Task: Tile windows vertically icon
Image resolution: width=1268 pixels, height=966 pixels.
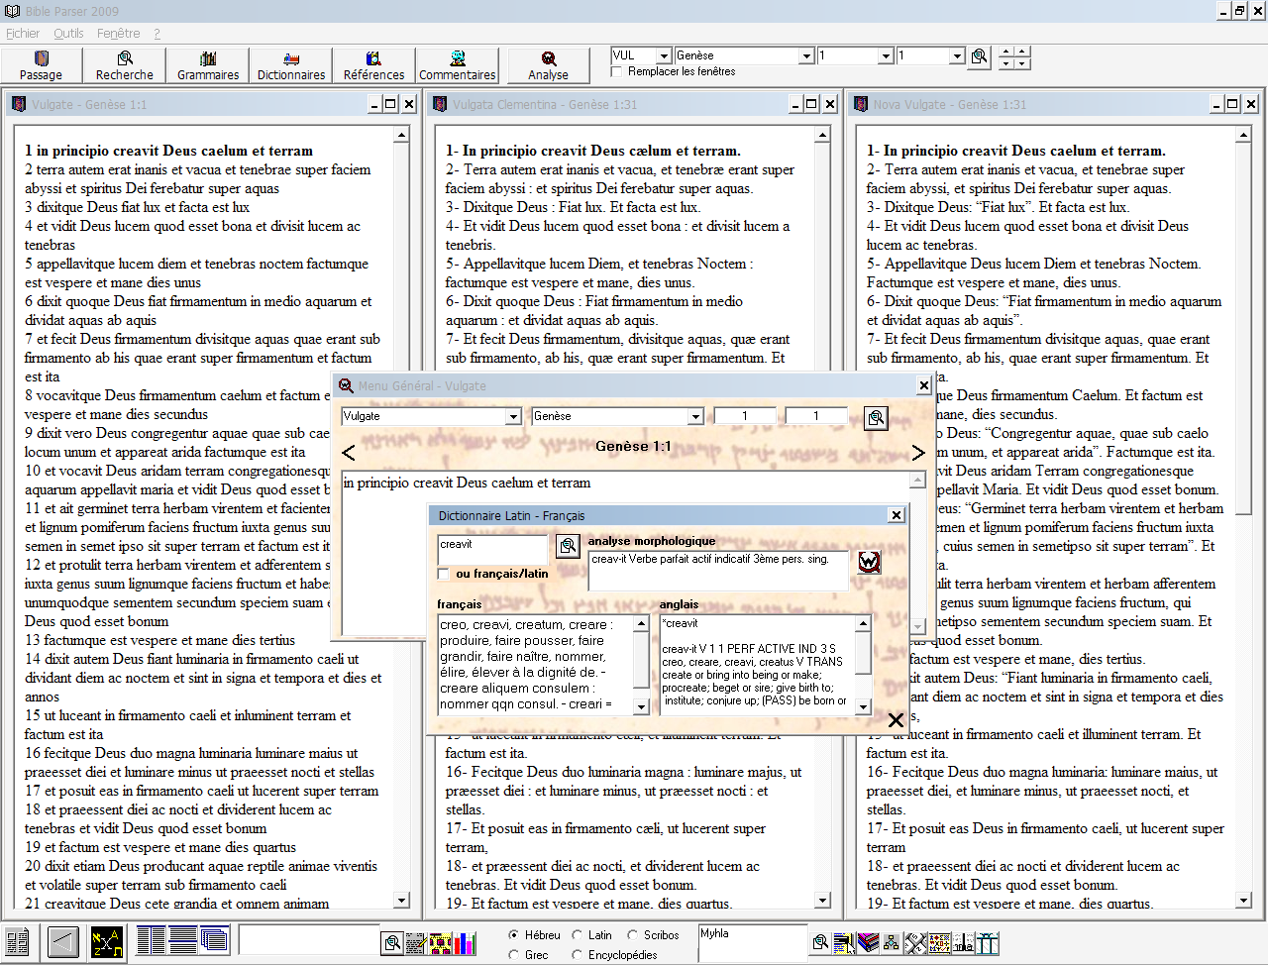Action: (152, 938)
